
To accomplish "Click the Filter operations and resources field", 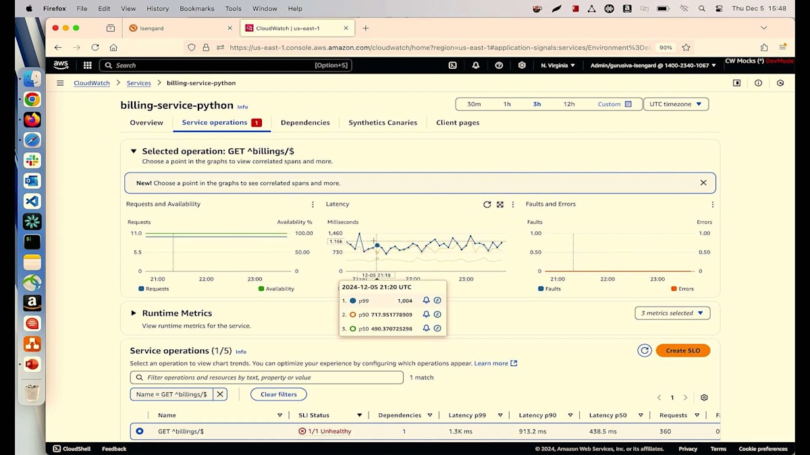I will pos(267,377).
